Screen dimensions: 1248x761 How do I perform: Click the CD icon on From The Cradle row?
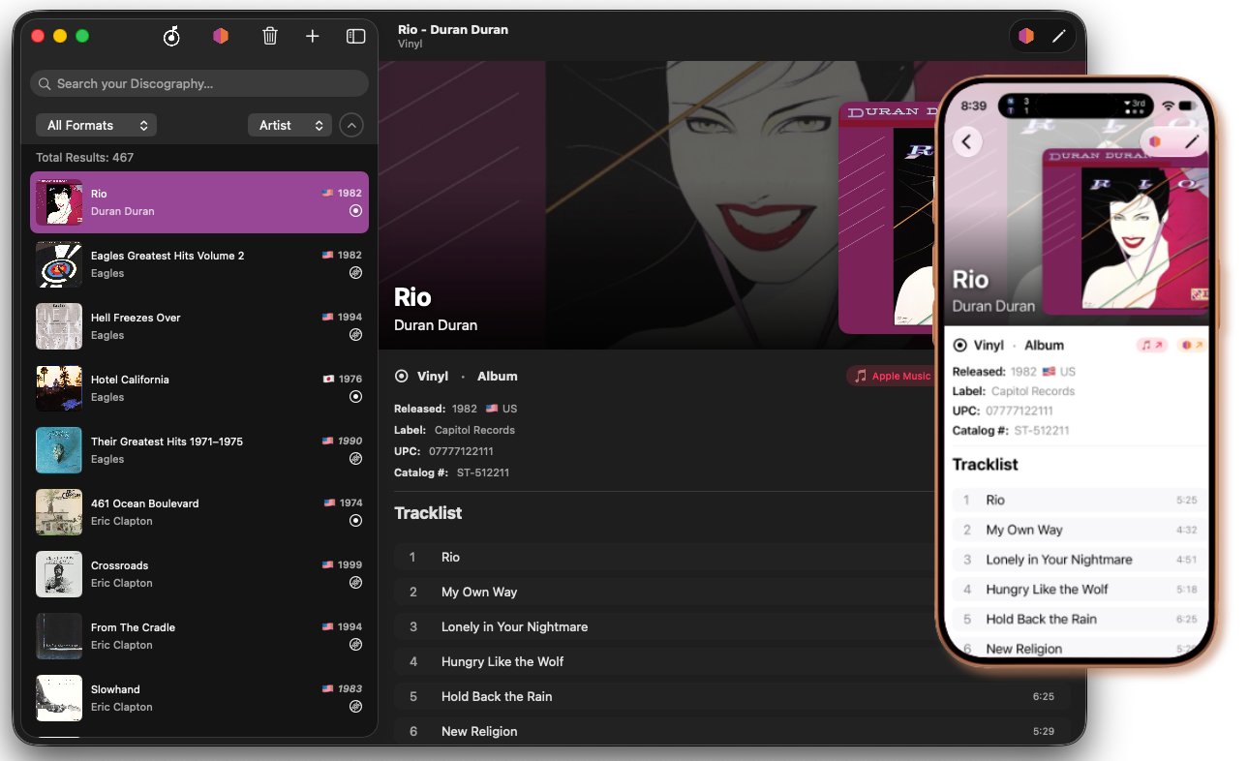355,644
